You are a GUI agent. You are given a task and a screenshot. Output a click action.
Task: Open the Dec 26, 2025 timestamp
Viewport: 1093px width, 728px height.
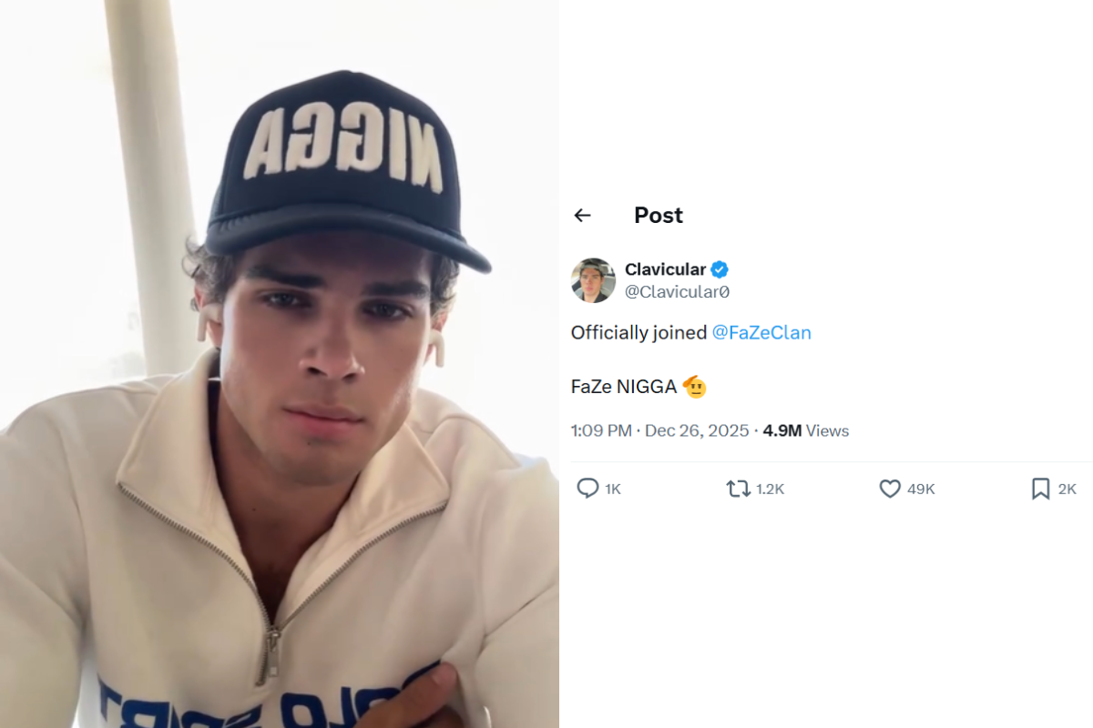pyautogui.click(x=698, y=430)
